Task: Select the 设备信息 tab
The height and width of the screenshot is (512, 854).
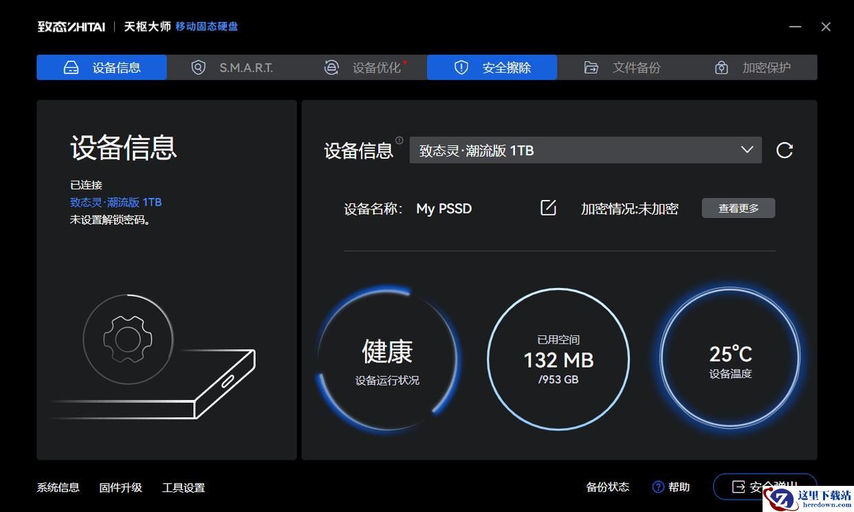Action: click(102, 67)
